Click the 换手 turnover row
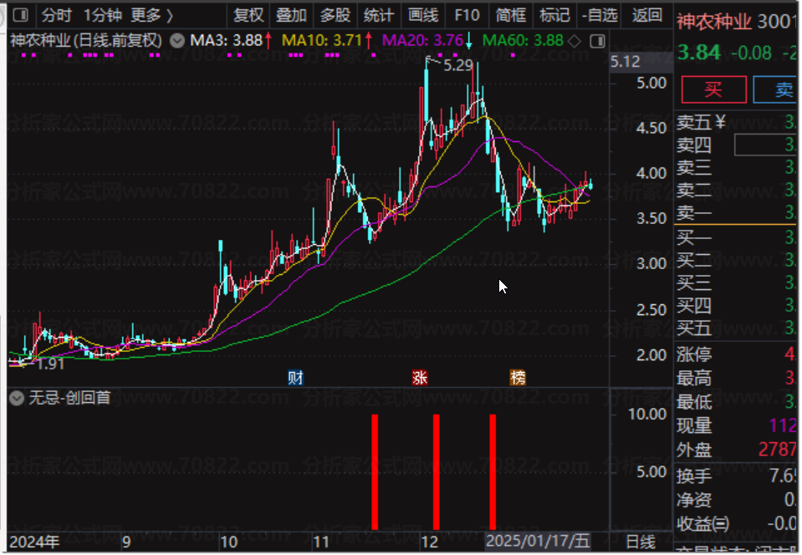 click(x=737, y=476)
